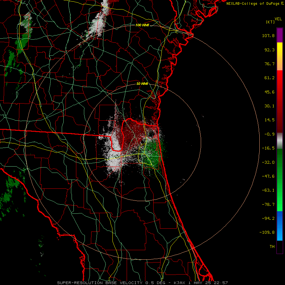This screenshot has height=285, width=285.
Task: Click the 92.3 velocity scale value
Action: point(269,50)
